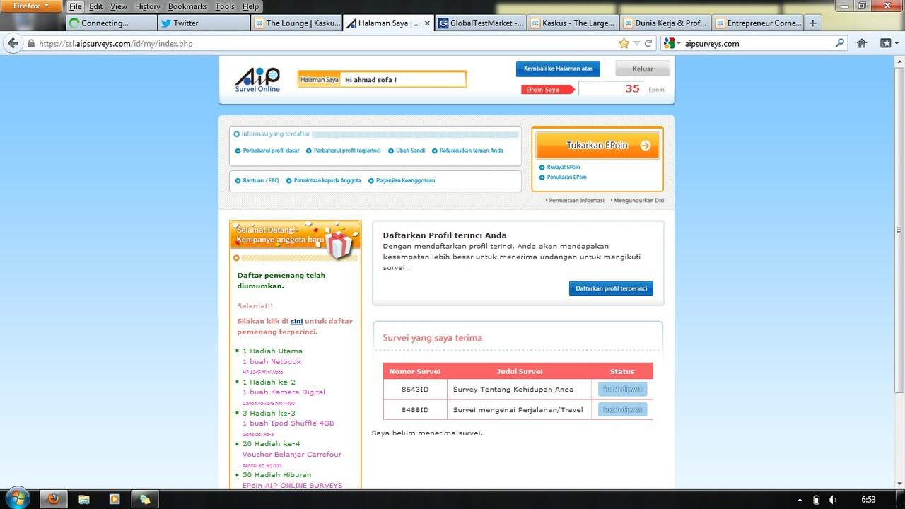The image size is (905, 509).
Task: Click 'Survei mengenai Perjalanan/Travel' title cell
Action: tap(518, 409)
